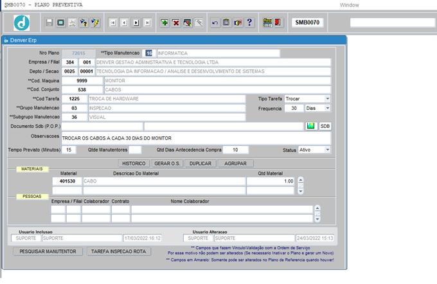Image resolution: width=437 pixels, height=284 pixels.
Task: Click the red X delete record icon
Action: [x=176, y=22]
